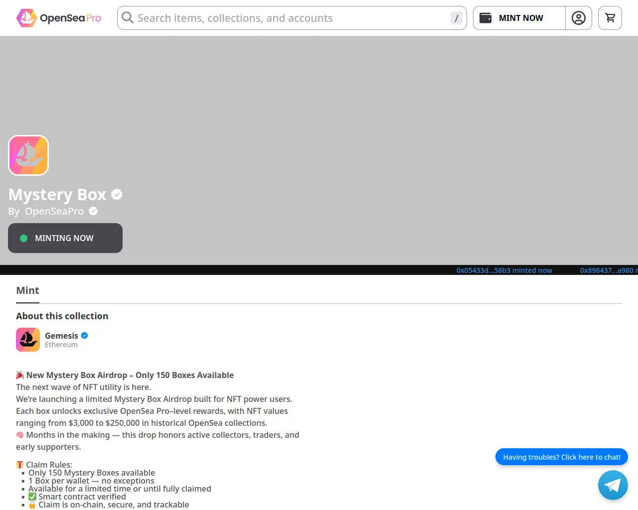Click the Gemesis collection logo
The height and width of the screenshot is (510, 638).
click(x=28, y=340)
